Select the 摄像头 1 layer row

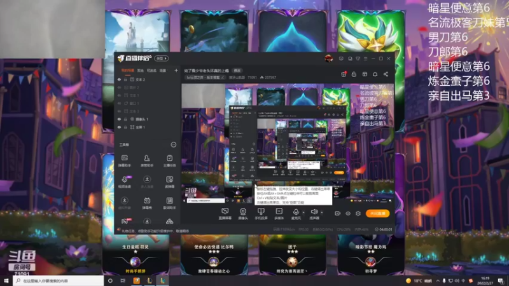(x=148, y=119)
